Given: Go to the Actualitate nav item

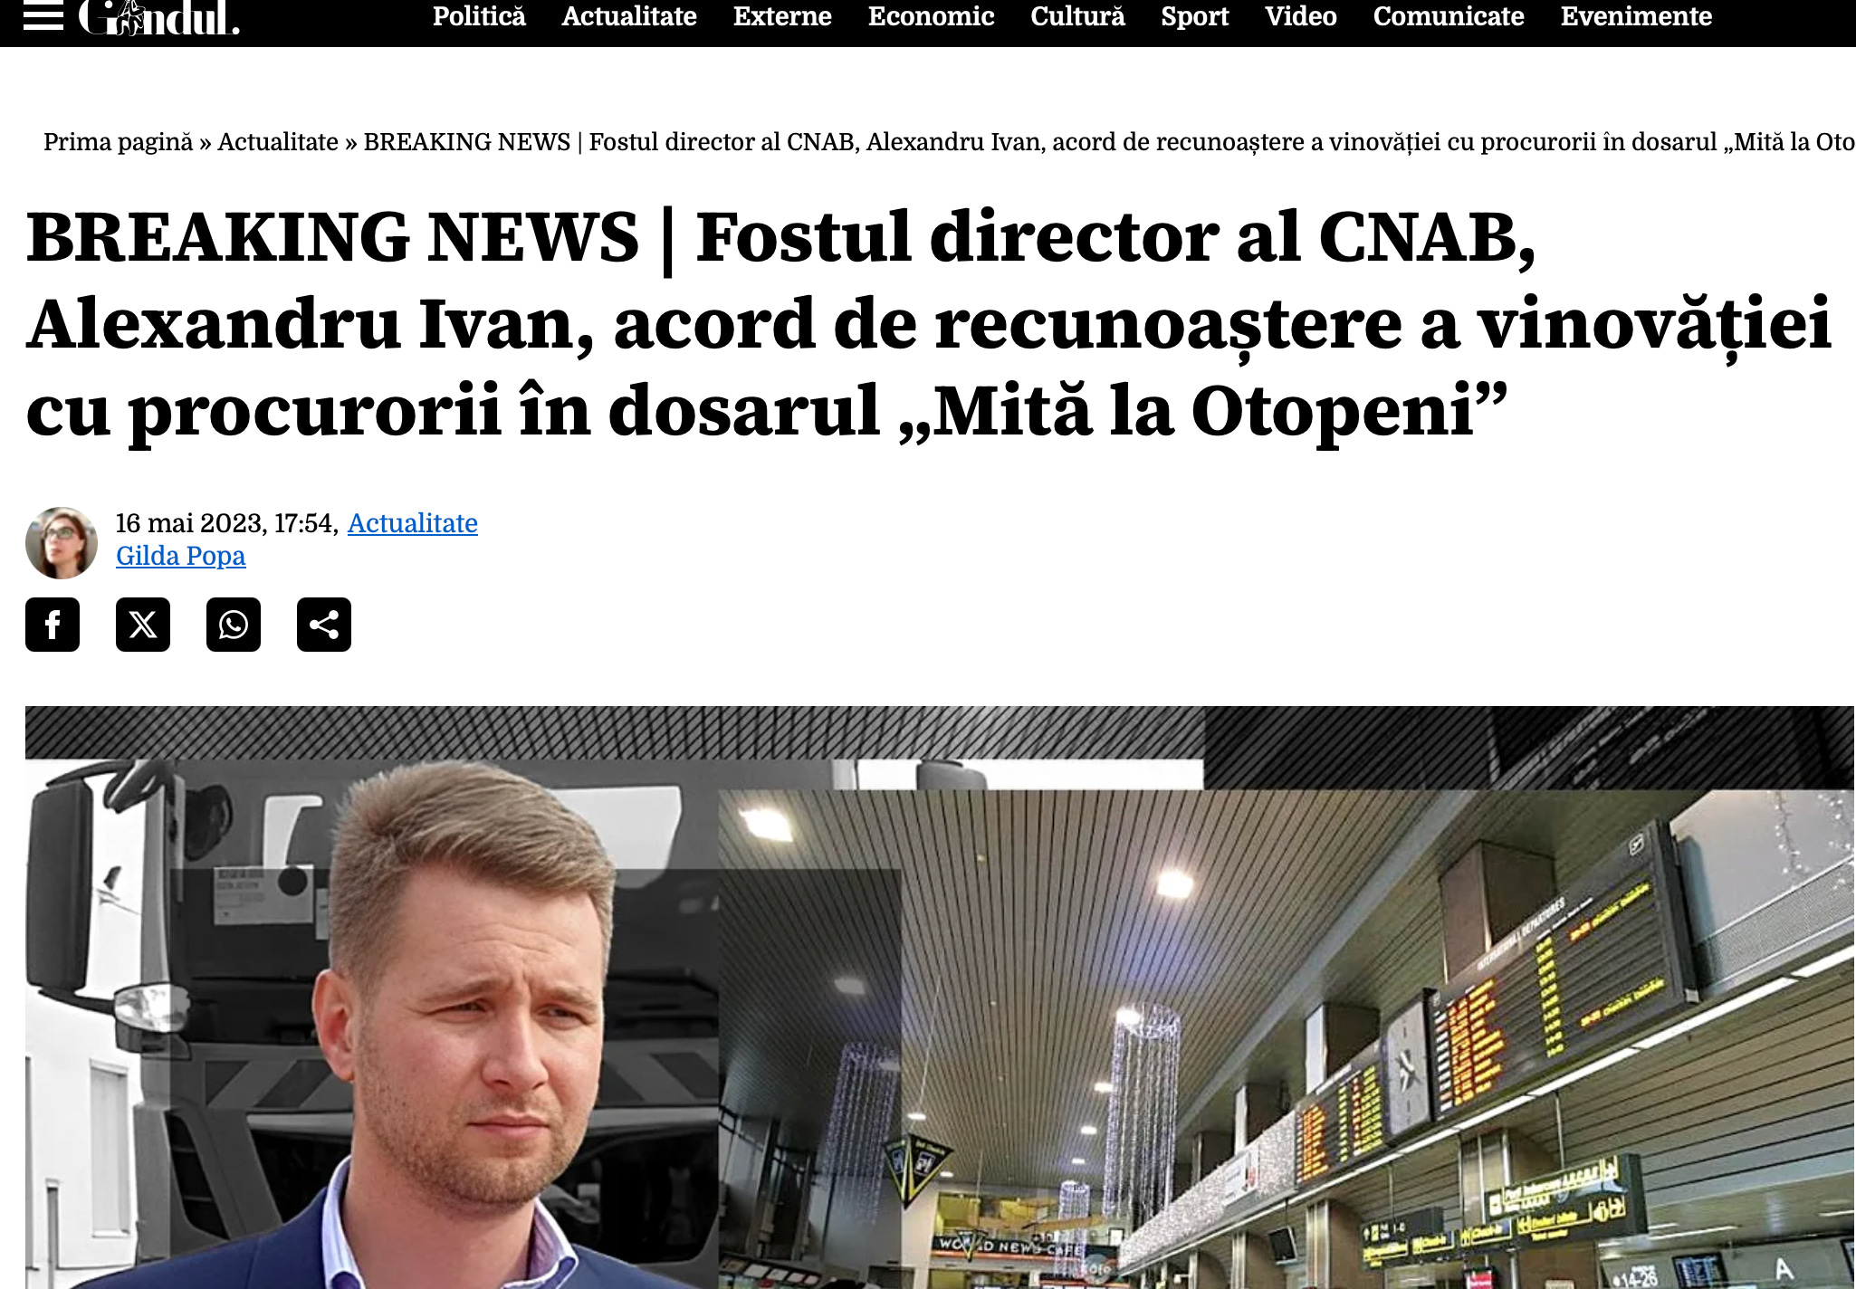Looking at the screenshot, I should click(x=629, y=16).
